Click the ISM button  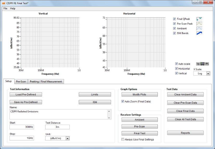[x=95, y=102]
